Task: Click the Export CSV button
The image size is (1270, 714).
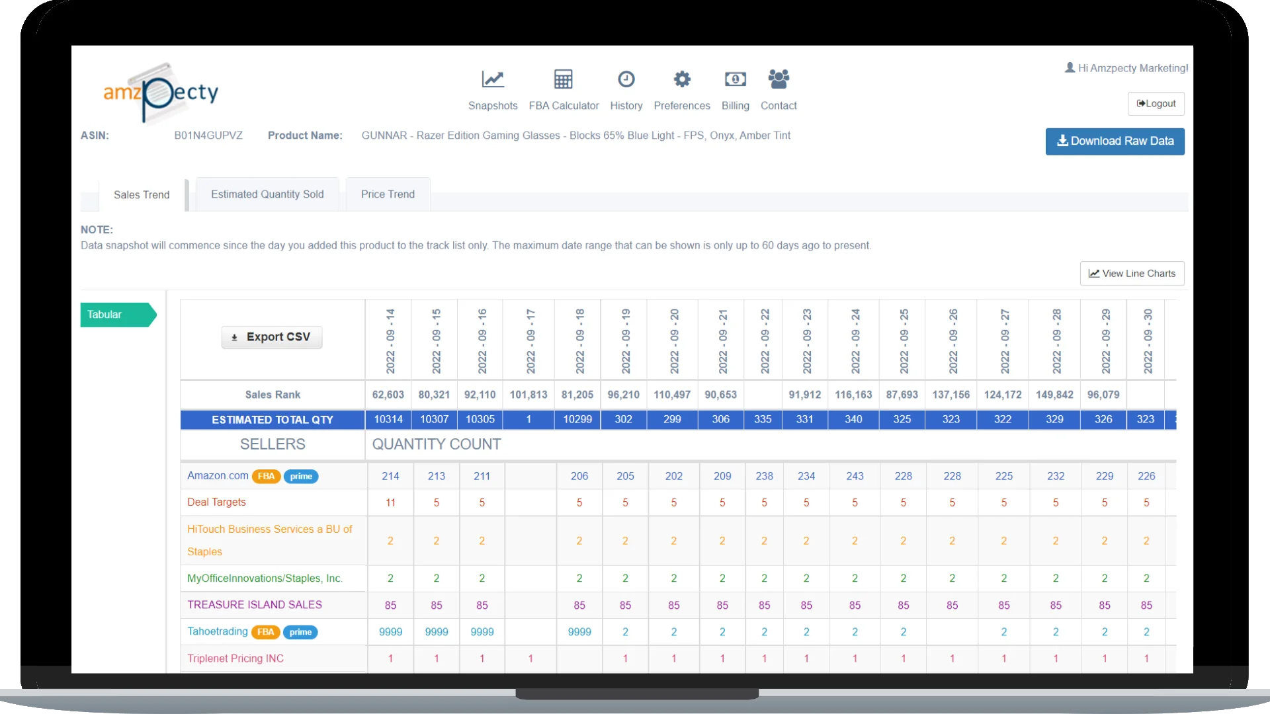Action: [272, 337]
